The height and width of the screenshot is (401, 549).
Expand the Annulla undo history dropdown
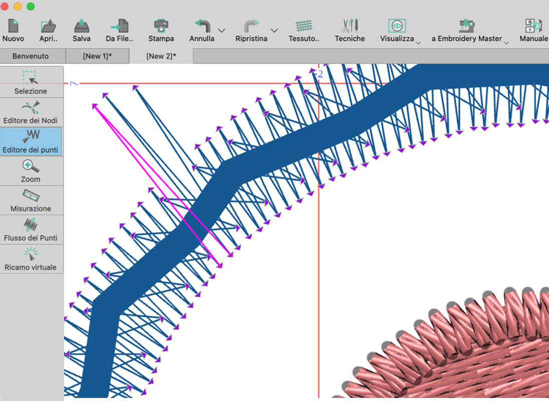tap(221, 31)
